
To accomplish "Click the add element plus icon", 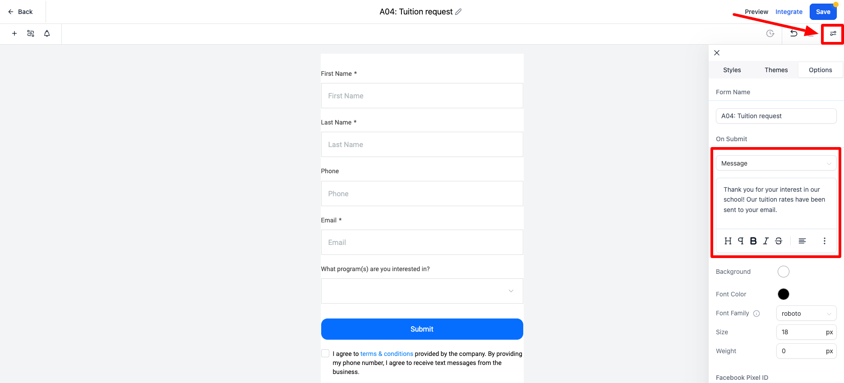I will (x=14, y=33).
